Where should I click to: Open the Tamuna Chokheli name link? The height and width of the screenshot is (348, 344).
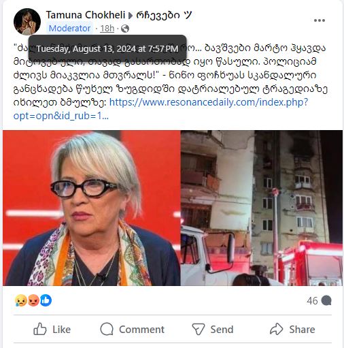pos(86,15)
